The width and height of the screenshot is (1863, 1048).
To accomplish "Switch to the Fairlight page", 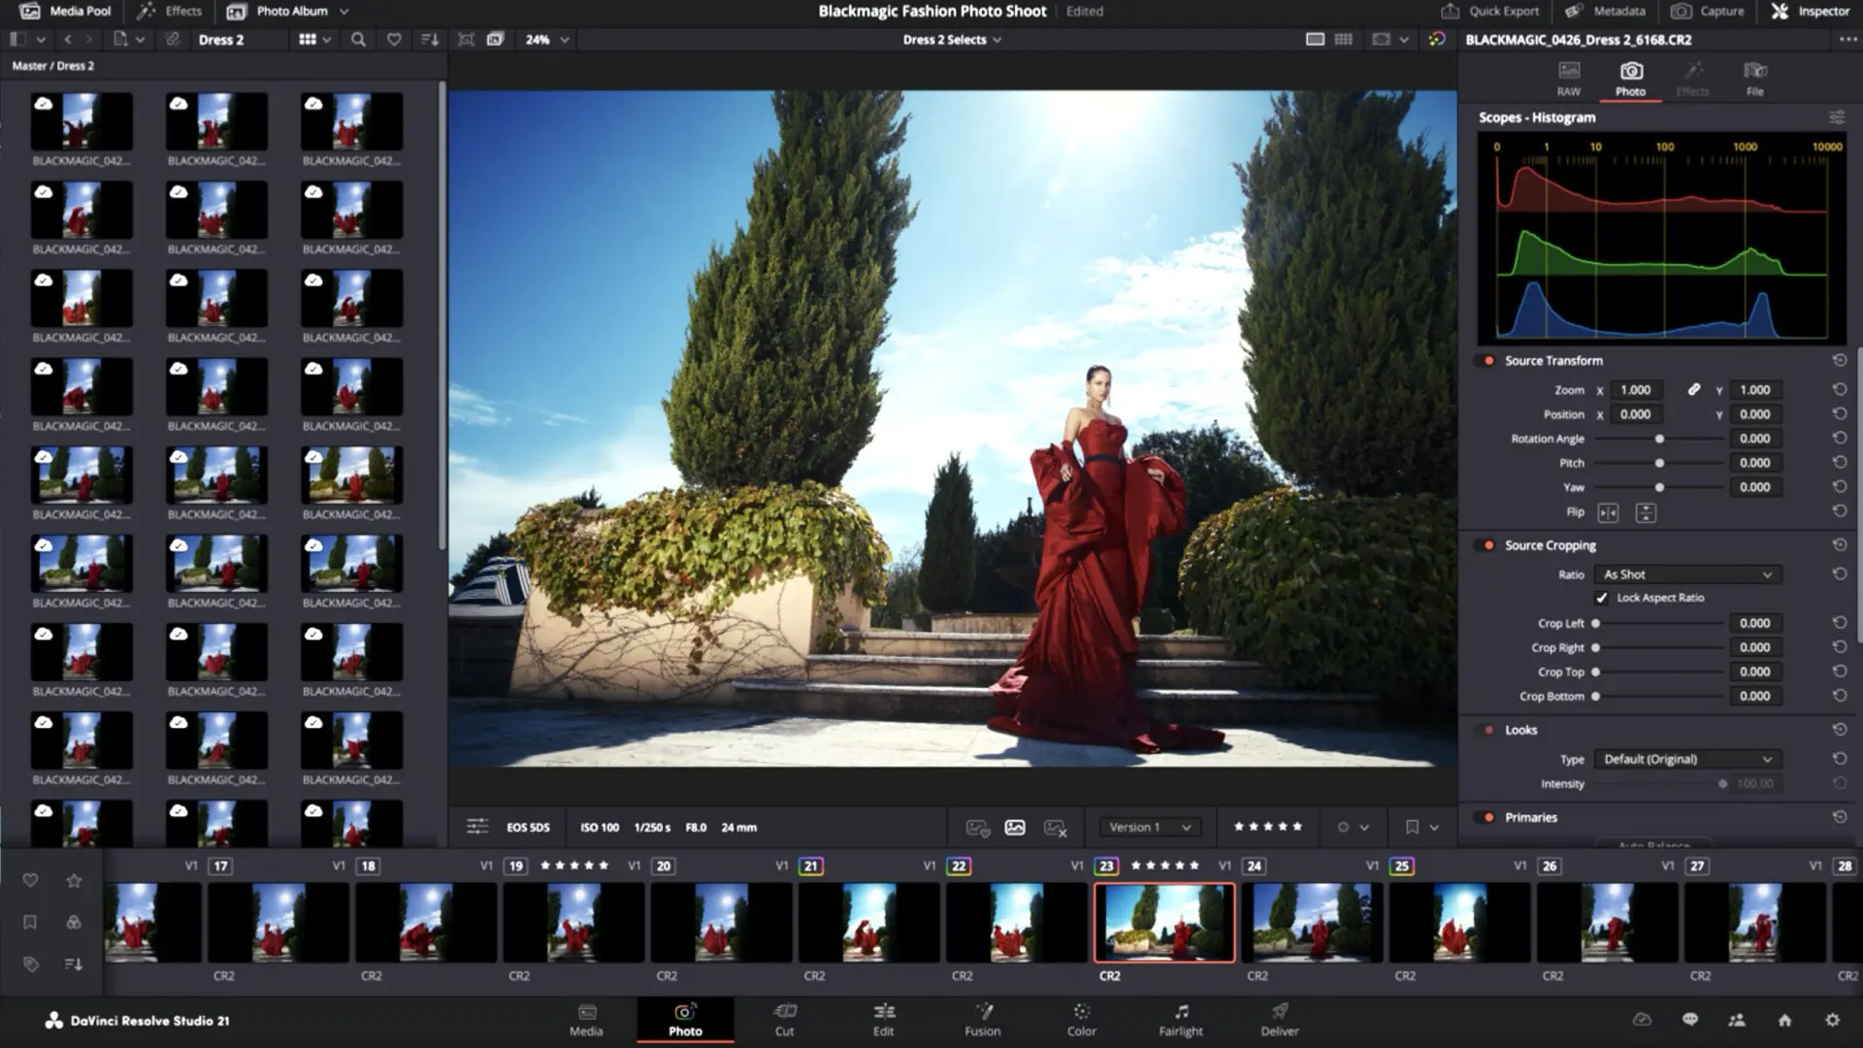I will click(x=1180, y=1020).
